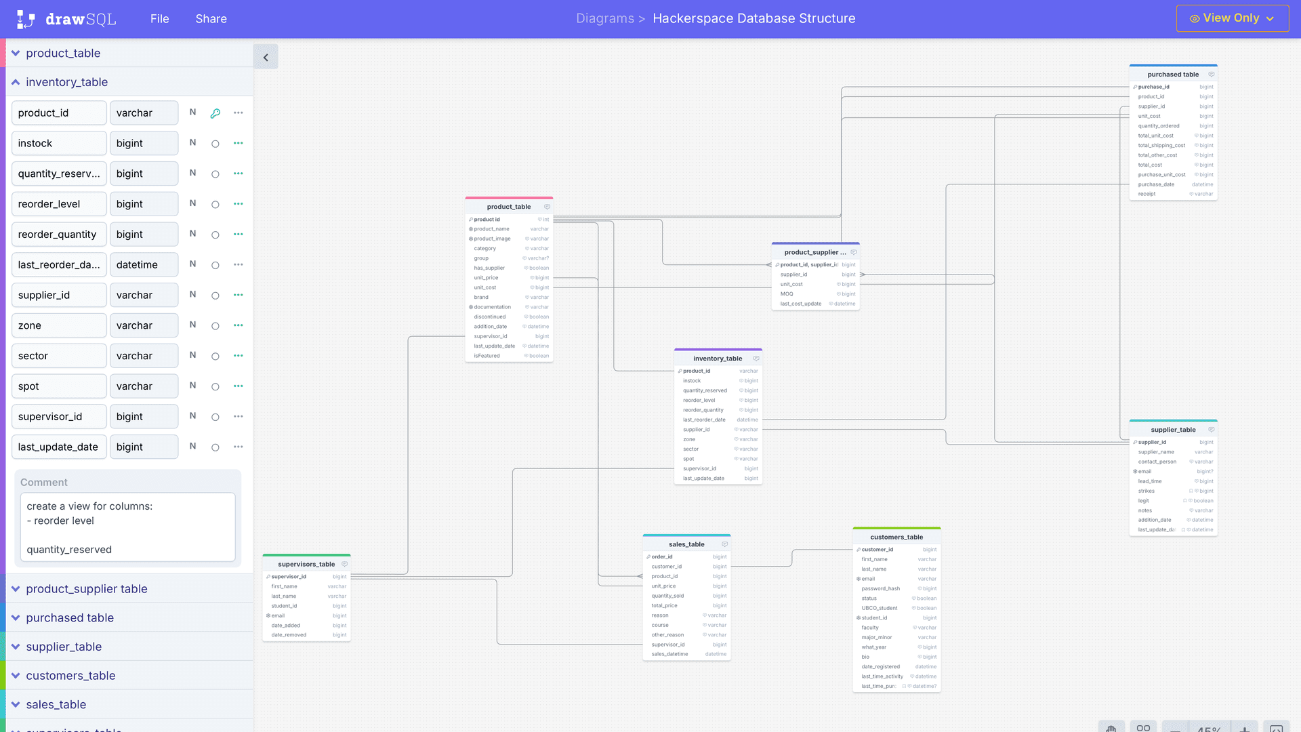
Task: Click the primary key icon for product_id
Action: (x=215, y=113)
